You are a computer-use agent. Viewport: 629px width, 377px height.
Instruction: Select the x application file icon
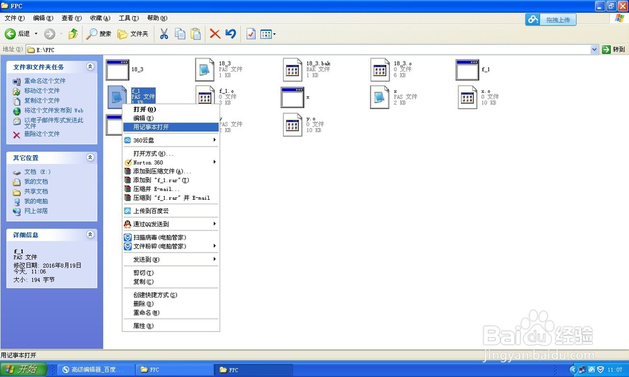pyautogui.click(x=292, y=97)
